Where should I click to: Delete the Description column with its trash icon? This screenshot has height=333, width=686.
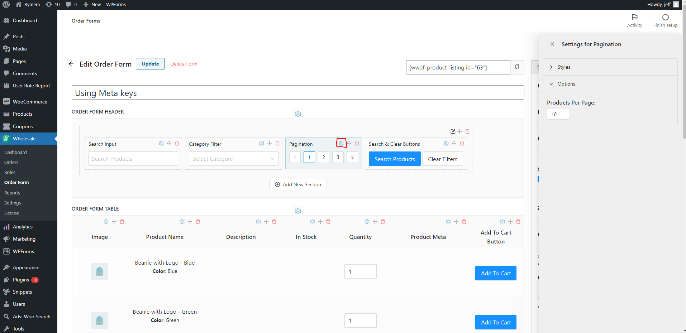pos(274,222)
